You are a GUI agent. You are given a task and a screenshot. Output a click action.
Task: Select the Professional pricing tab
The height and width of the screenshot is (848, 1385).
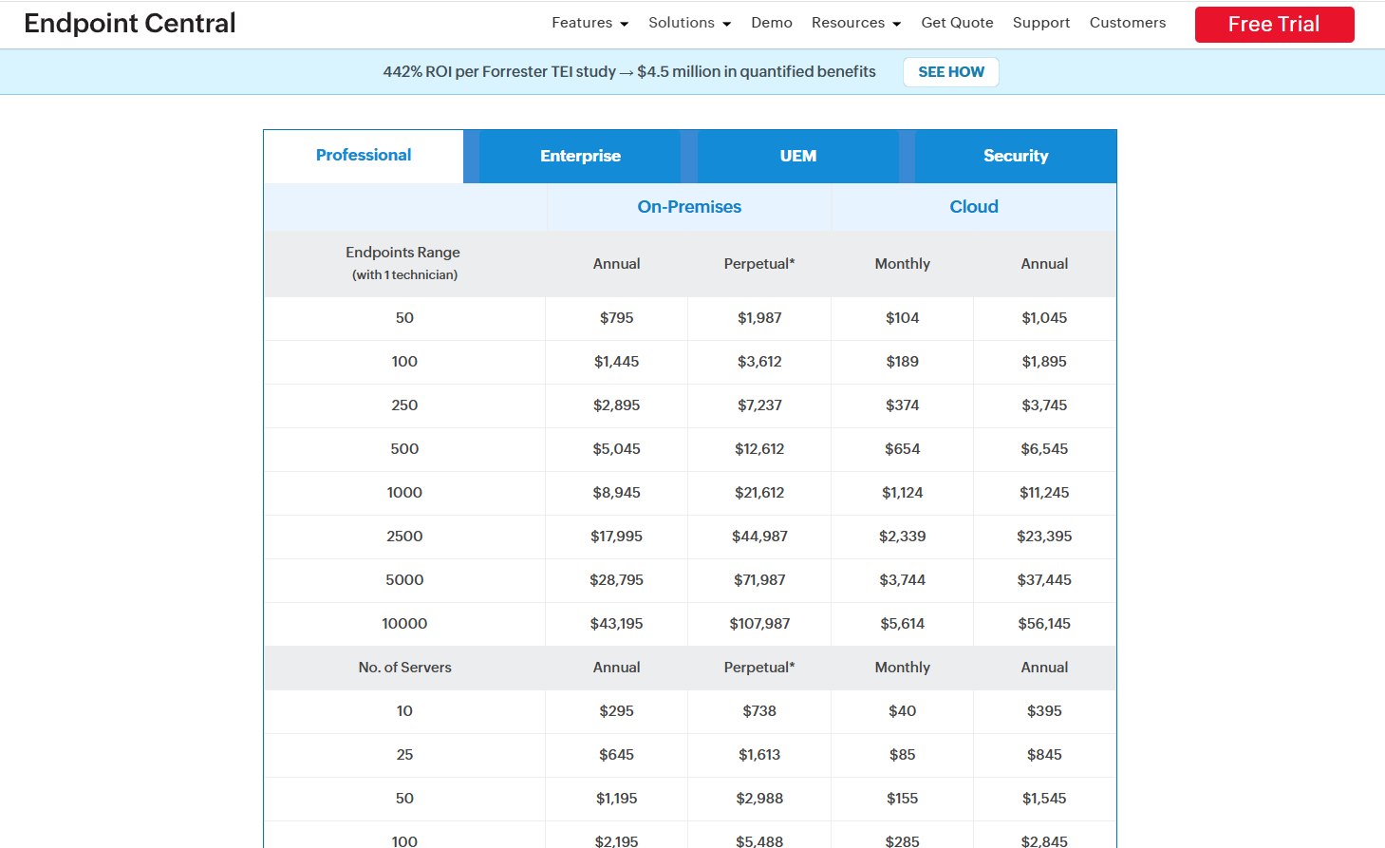[364, 156]
